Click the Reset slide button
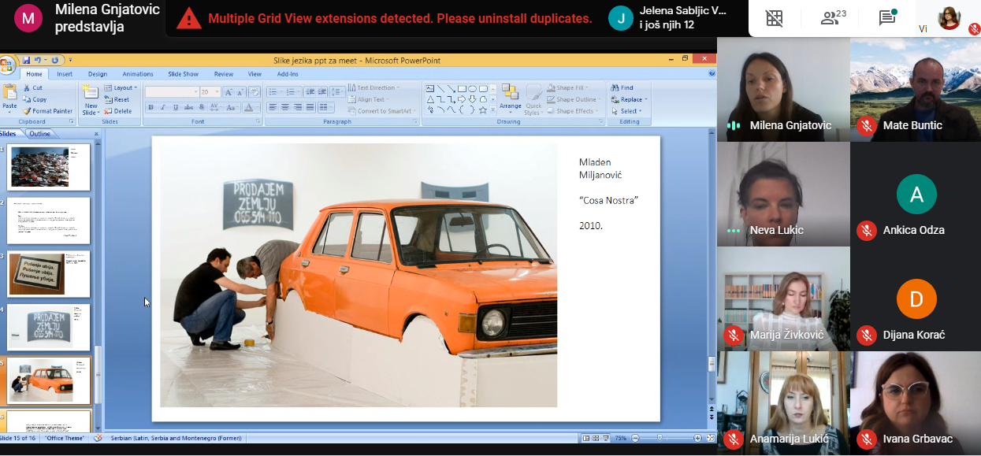 click(117, 100)
